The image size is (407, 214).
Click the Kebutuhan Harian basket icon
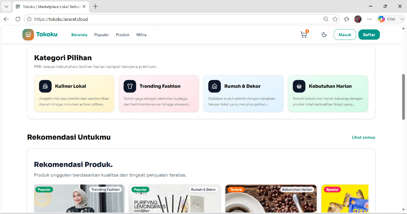pyautogui.click(x=299, y=86)
